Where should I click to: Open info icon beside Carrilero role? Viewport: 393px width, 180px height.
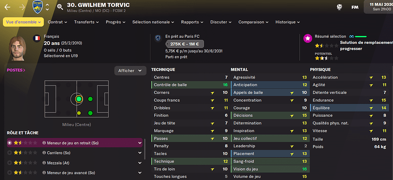(x=44, y=153)
